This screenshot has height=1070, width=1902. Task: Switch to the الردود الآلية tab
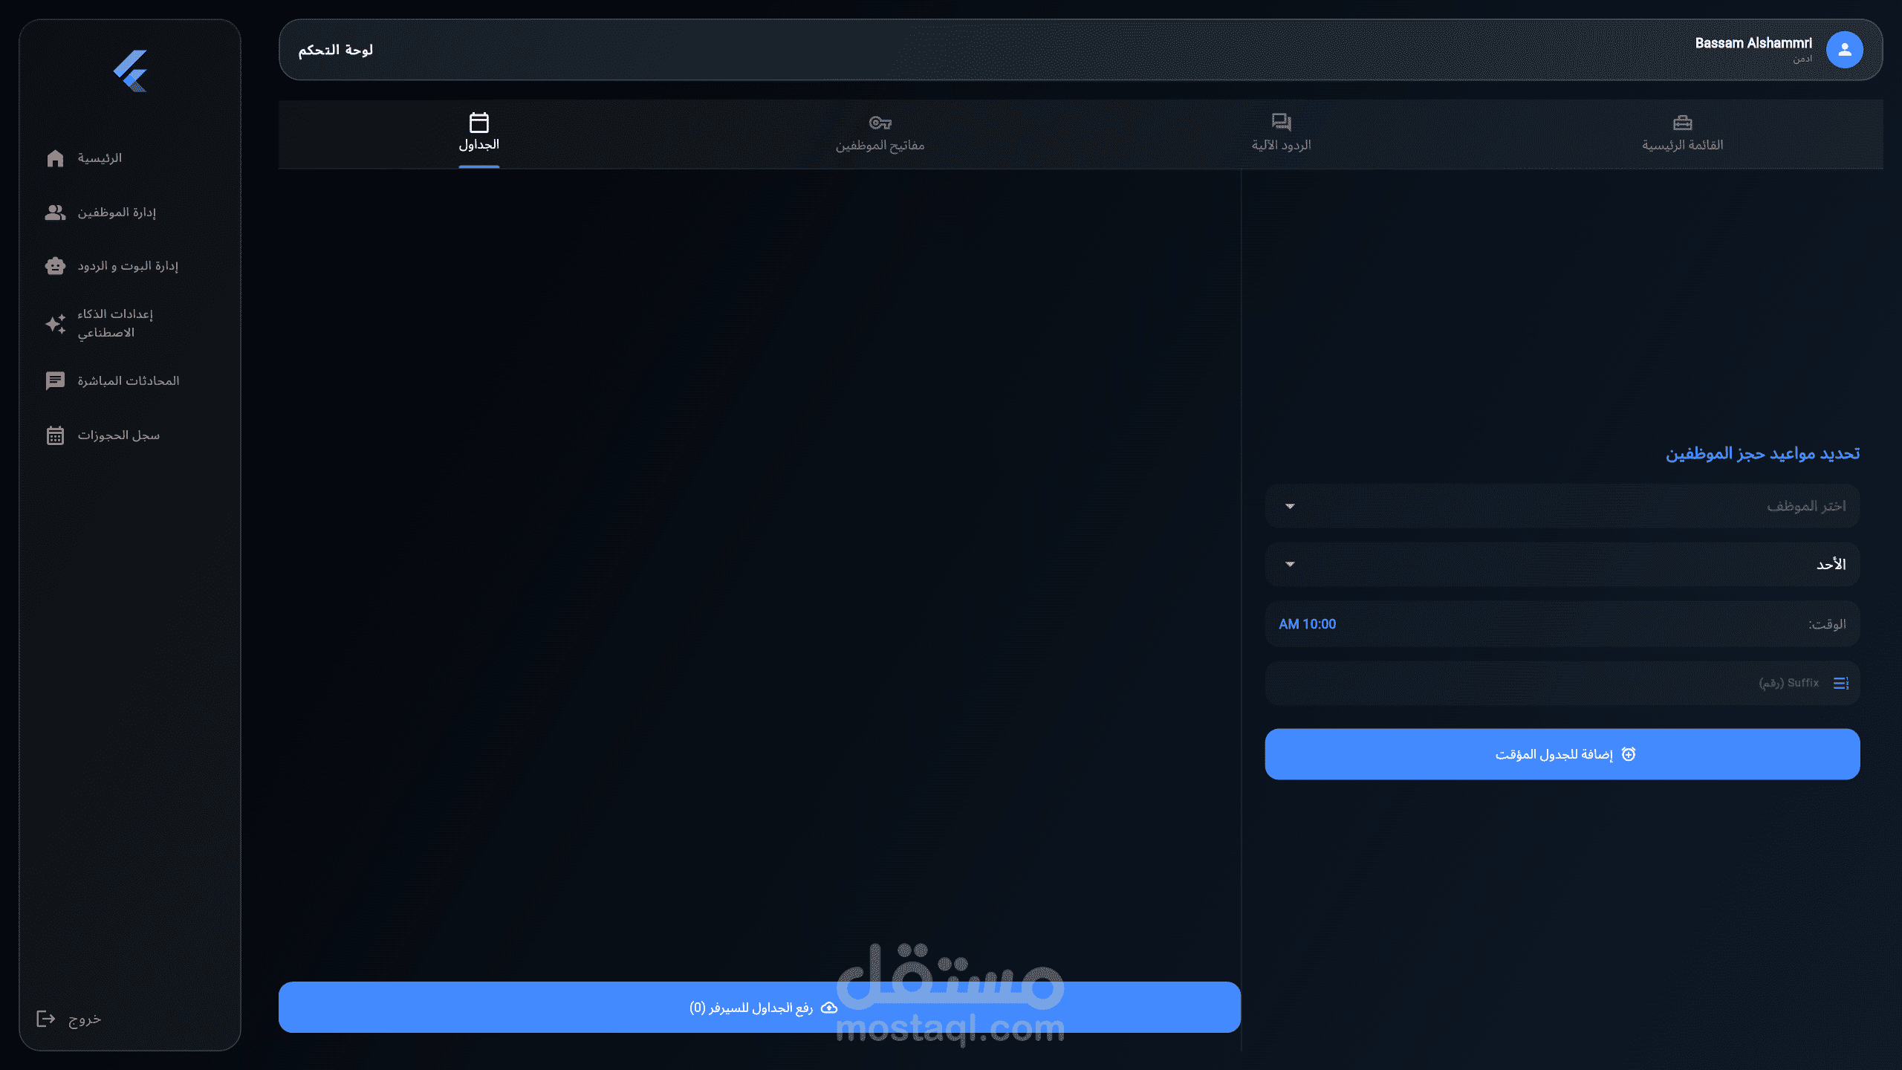(1281, 134)
